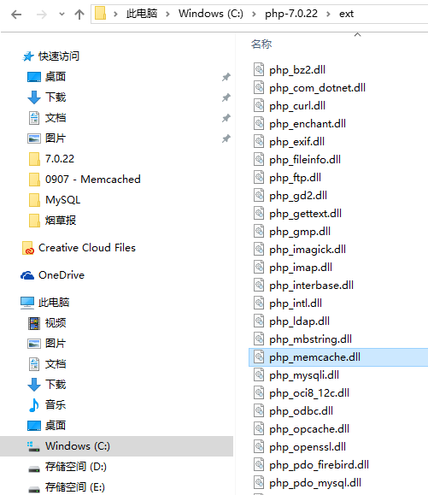Open recent locations dropdown arrow
This screenshot has width=428, height=495.
[62, 14]
